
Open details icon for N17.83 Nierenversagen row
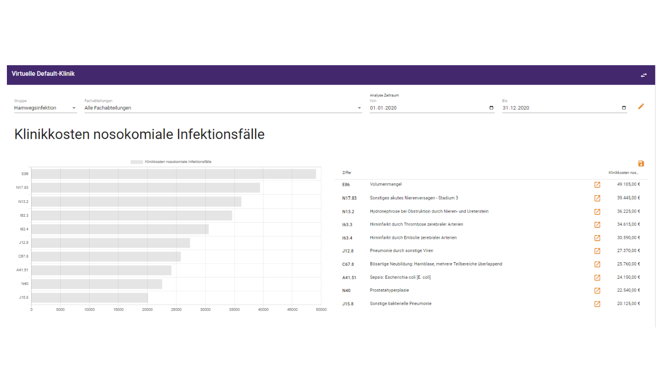coord(597,198)
